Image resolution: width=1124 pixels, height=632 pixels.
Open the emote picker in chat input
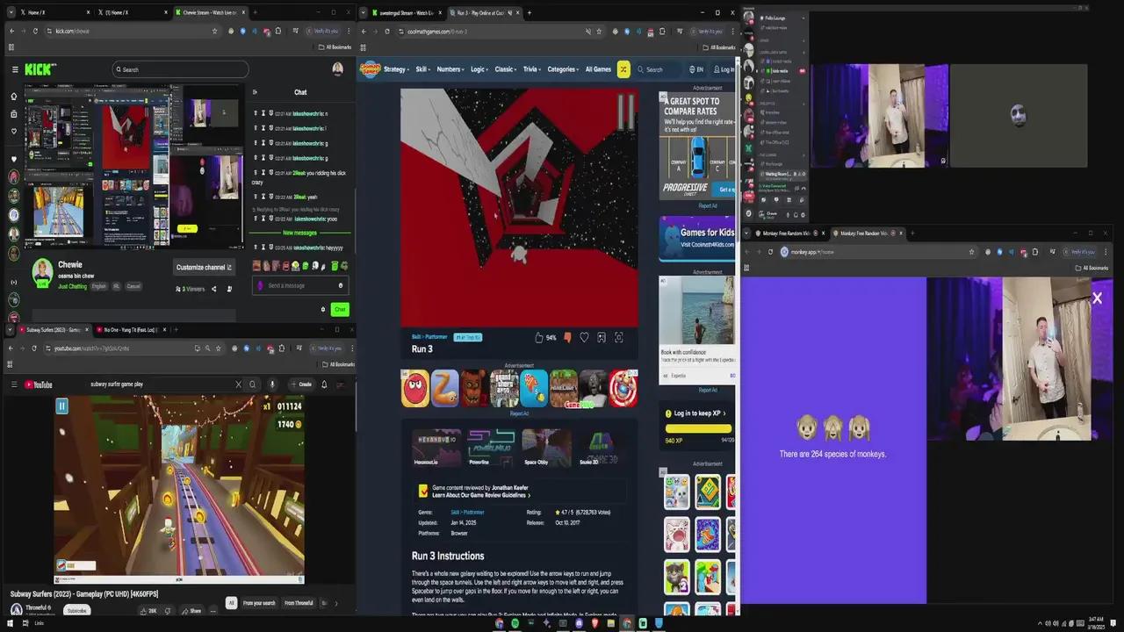point(340,285)
